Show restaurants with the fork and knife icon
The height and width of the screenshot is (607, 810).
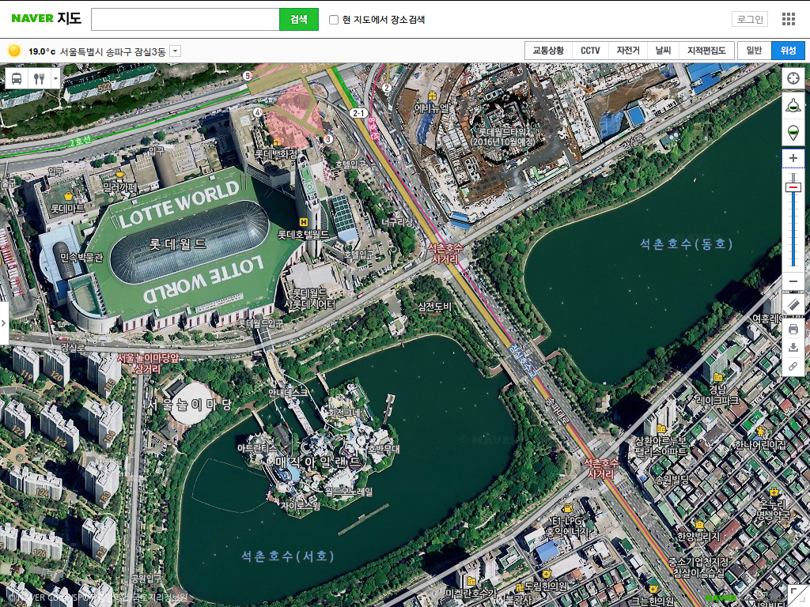(40, 78)
